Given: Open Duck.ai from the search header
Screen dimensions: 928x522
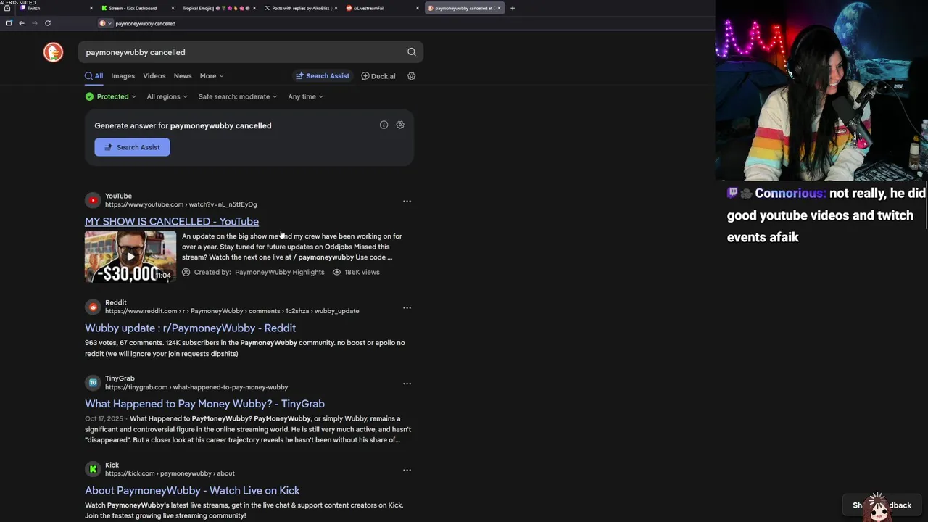Looking at the screenshot, I should [378, 76].
